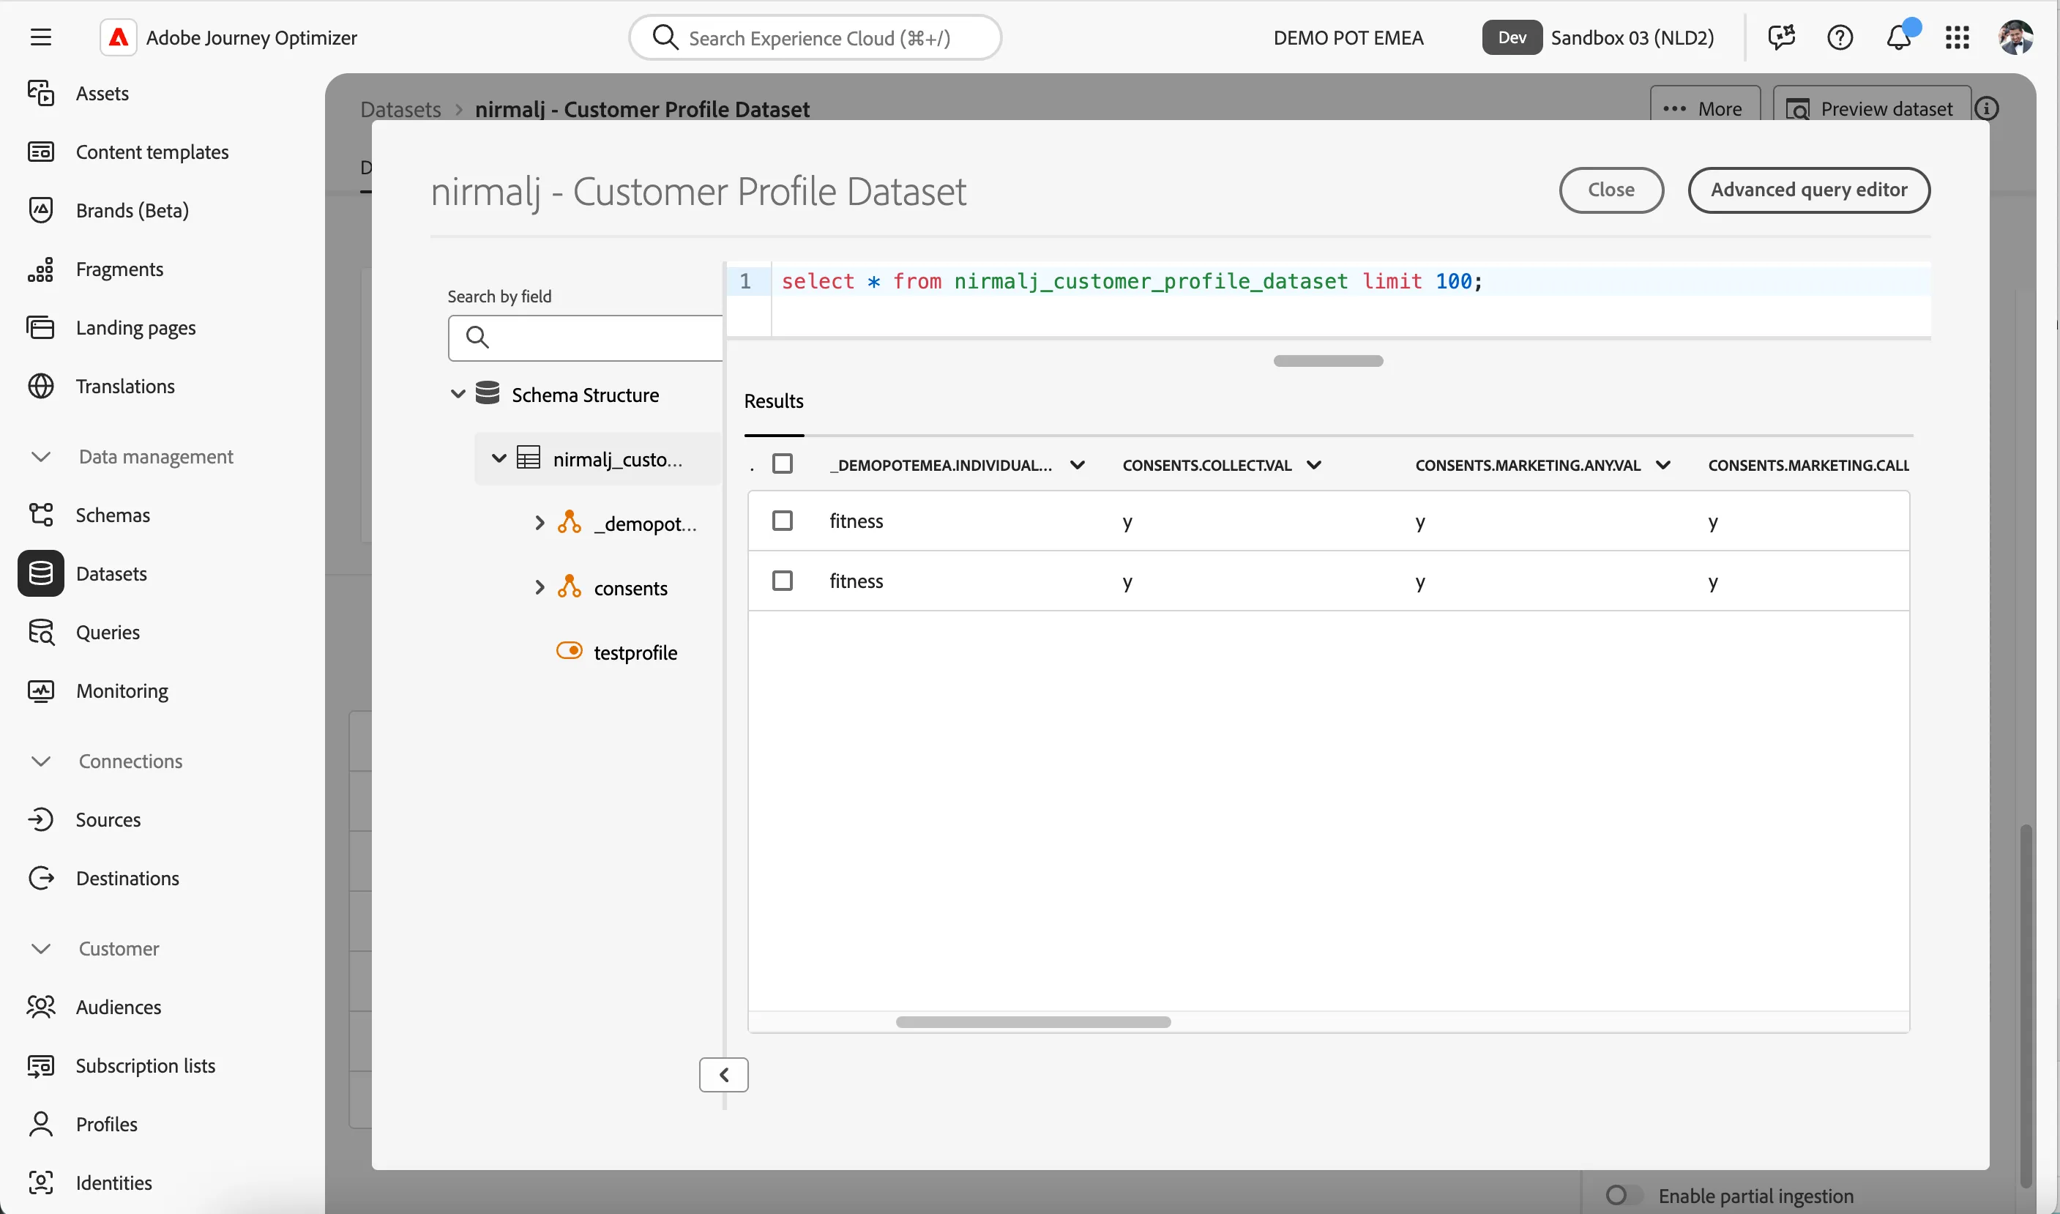The image size is (2060, 1214).
Task: Click the Close button
Action: point(1611,190)
